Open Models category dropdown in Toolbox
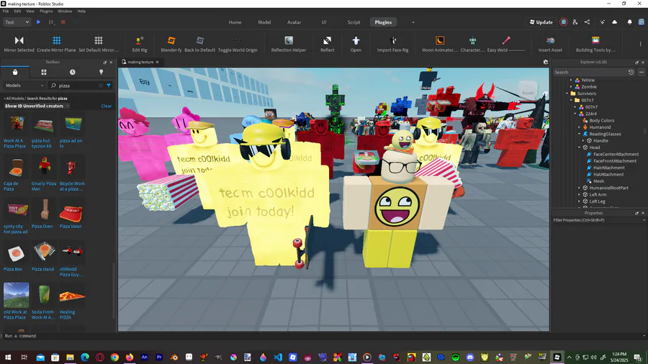 [x=24, y=86]
